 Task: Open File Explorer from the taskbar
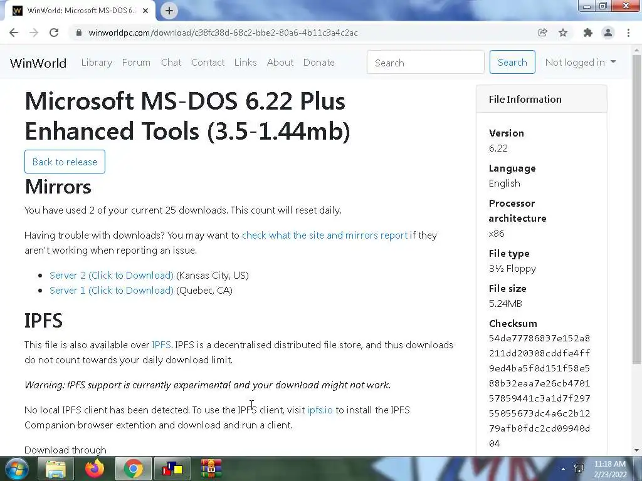[56, 468]
